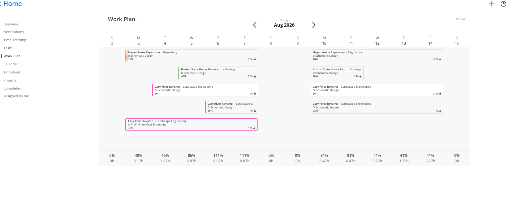Click the Send paper-plane icon
513x211 pixels.
pos(457,19)
